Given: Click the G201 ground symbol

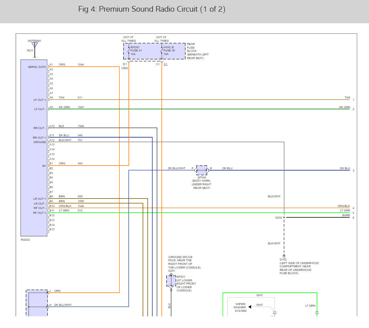Looking at the screenshot, I should (x=171, y=274).
